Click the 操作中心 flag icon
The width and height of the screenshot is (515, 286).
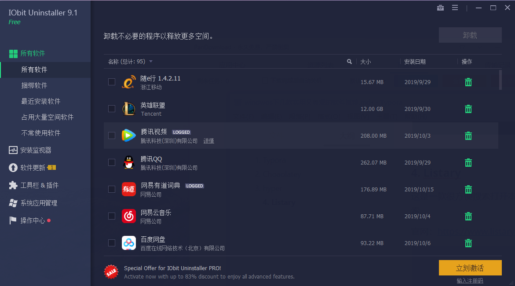13,220
